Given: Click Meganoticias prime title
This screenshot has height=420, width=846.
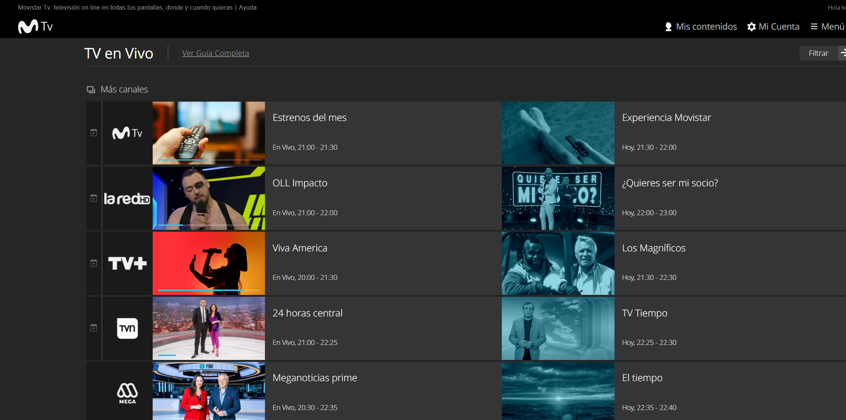Looking at the screenshot, I should coord(315,378).
